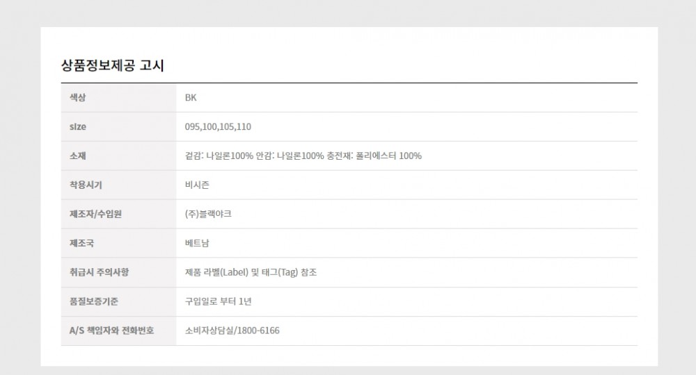Click the 상품정보제공 고시 heading
The width and height of the screenshot is (696, 375).
112,65
